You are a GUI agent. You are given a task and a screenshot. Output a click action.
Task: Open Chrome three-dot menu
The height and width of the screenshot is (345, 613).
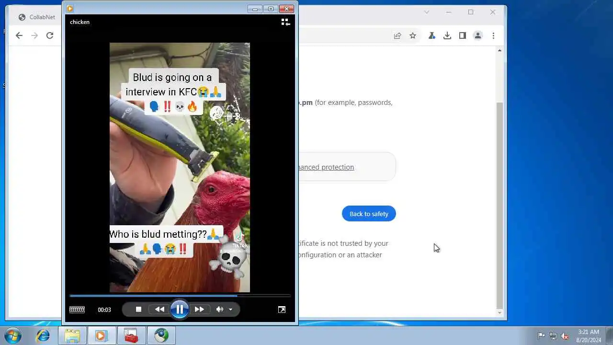coord(493,35)
